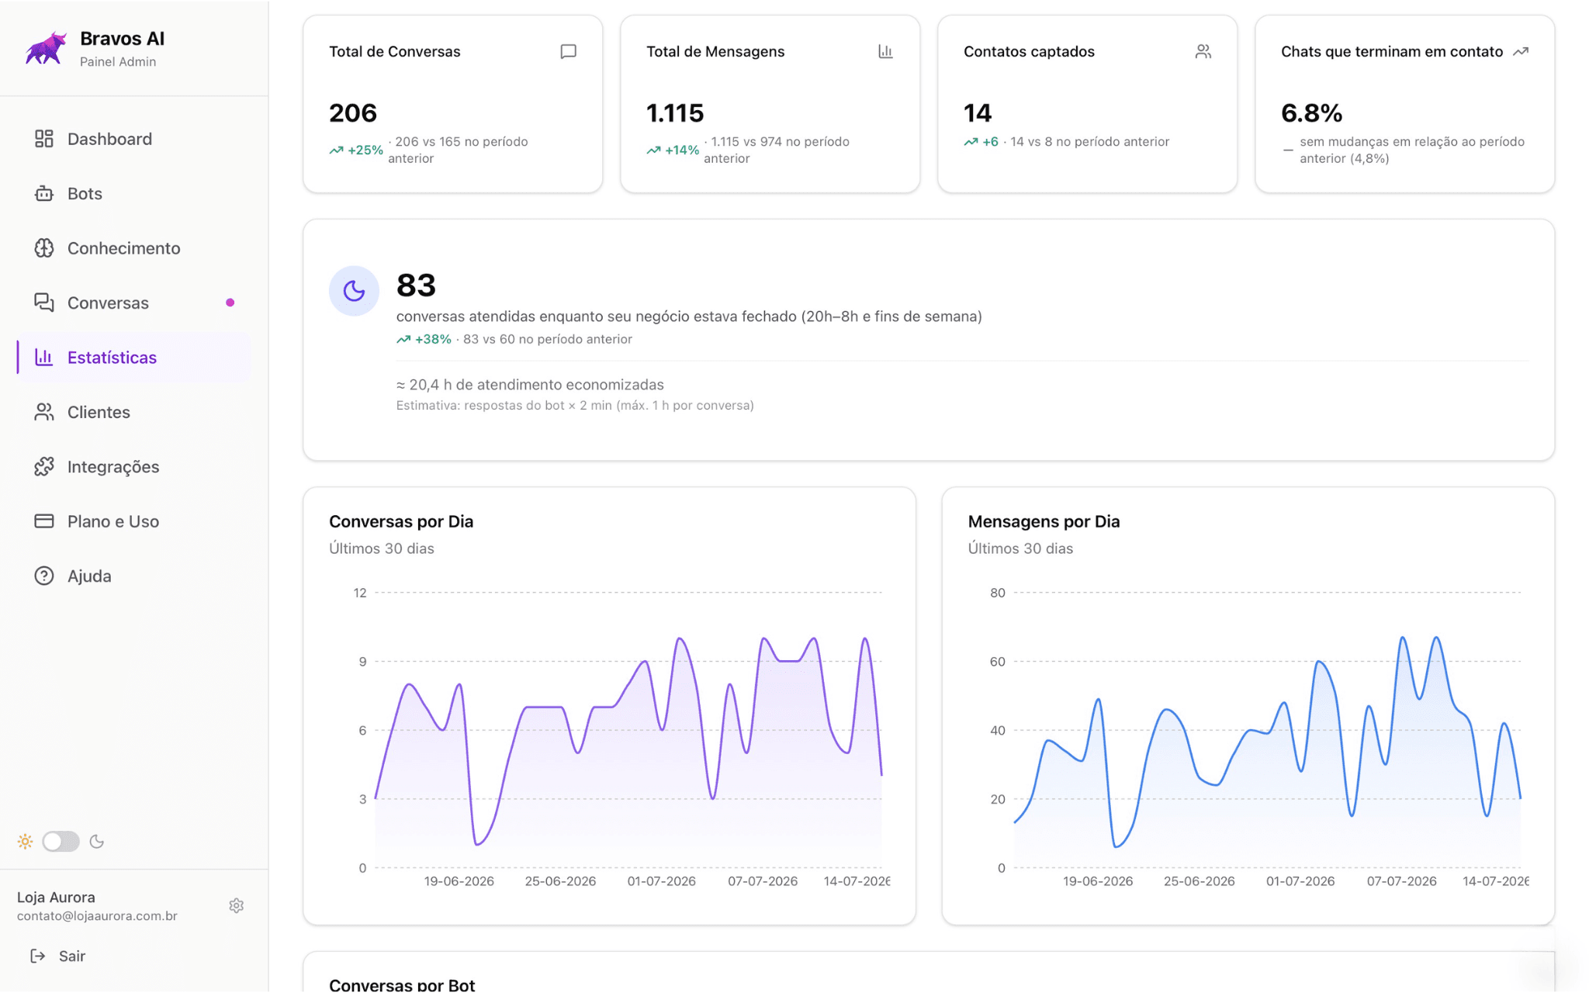Click the Loja Aurora account name
Screen dimensions: 1589x993
point(56,897)
